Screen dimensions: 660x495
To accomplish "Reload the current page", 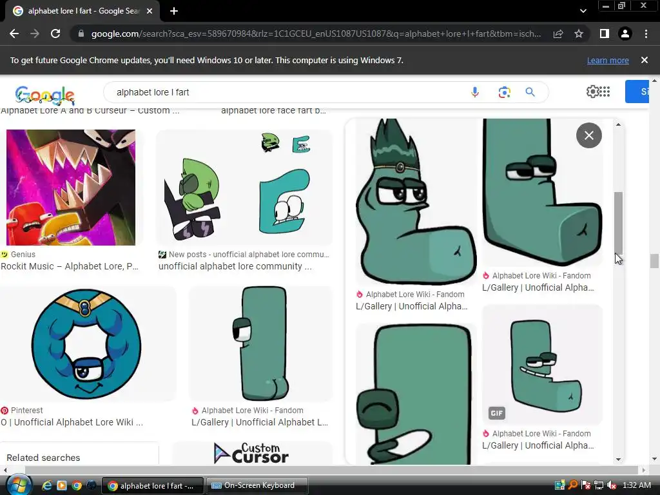I will (x=55, y=34).
